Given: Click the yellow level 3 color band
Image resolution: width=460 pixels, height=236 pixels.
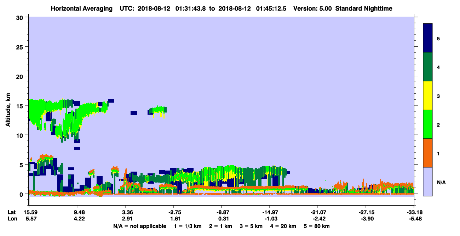Looking at the screenshot, I should coord(428,96).
